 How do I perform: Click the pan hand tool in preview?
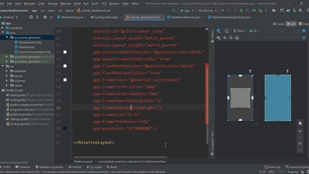click(x=300, y=123)
